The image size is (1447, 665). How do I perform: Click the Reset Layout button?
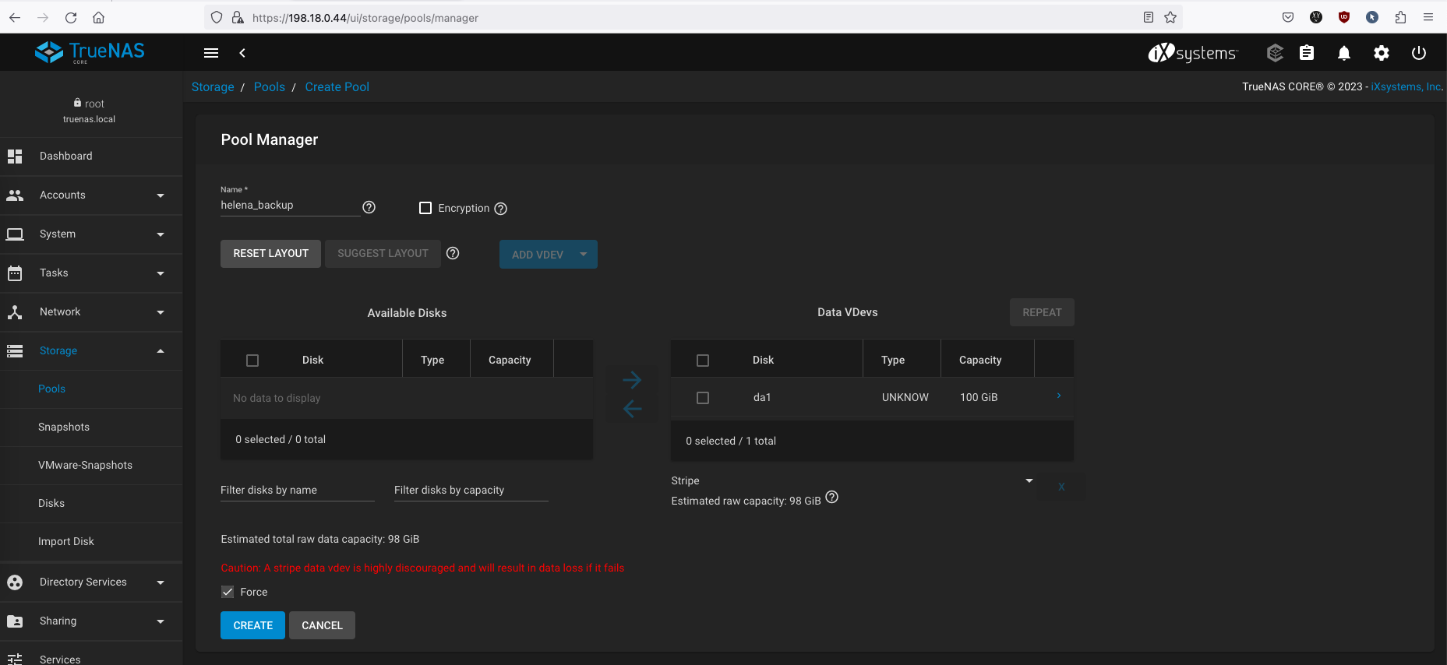click(x=270, y=254)
